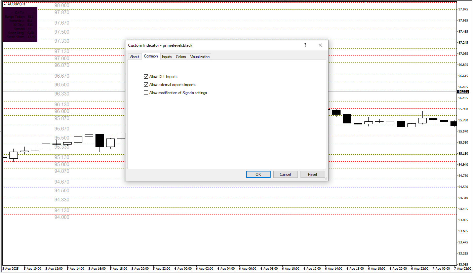Select the Common tab
Screen dimensions: 473x273
click(x=151, y=56)
